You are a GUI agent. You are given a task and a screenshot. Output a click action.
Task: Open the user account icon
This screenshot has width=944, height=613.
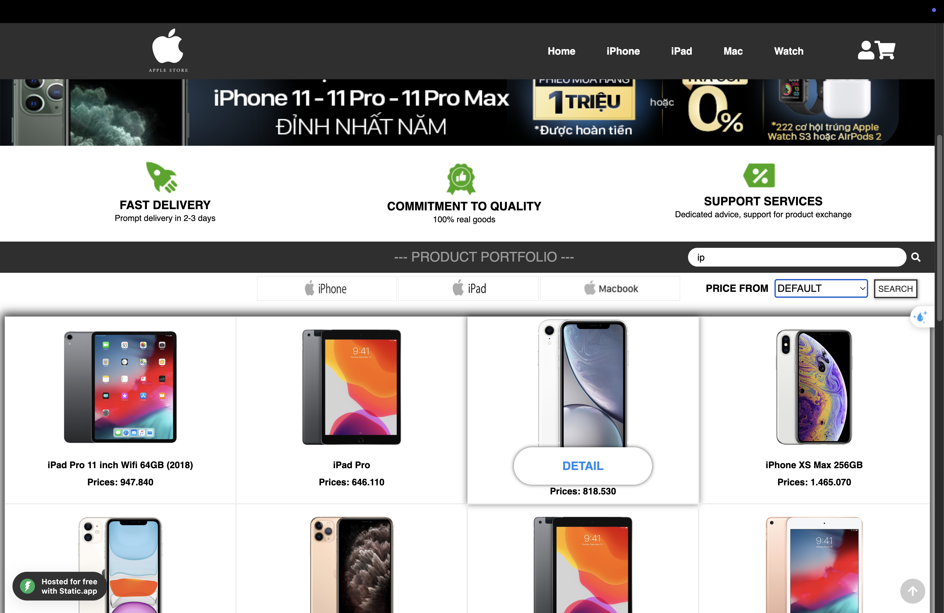click(x=865, y=50)
